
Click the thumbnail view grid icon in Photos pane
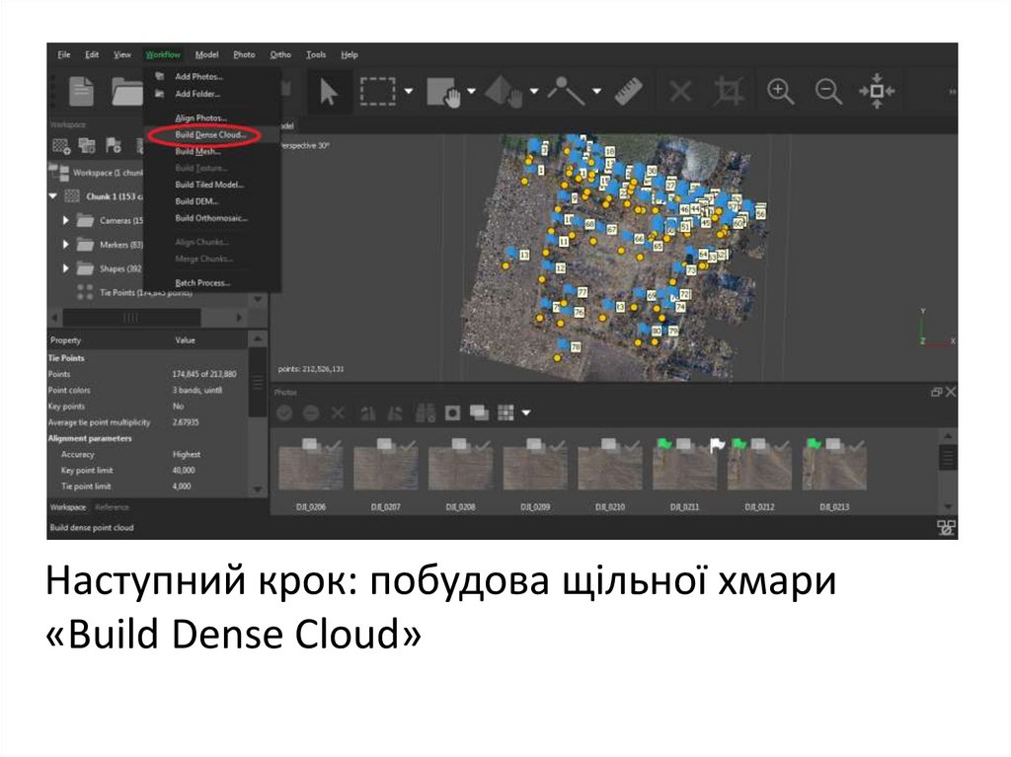tap(506, 413)
